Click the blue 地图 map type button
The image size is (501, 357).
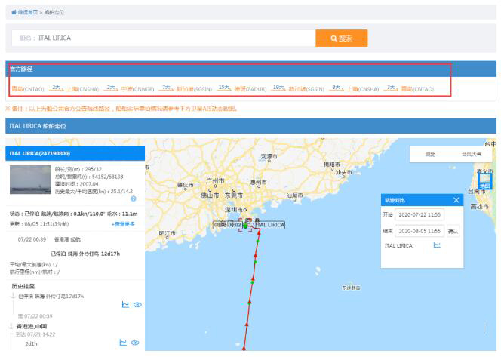(x=485, y=183)
